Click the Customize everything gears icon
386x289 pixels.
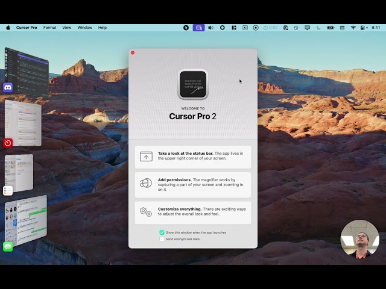click(x=146, y=212)
